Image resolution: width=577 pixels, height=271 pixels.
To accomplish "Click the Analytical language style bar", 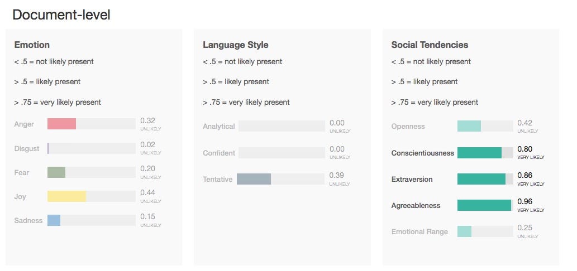I will (282, 126).
